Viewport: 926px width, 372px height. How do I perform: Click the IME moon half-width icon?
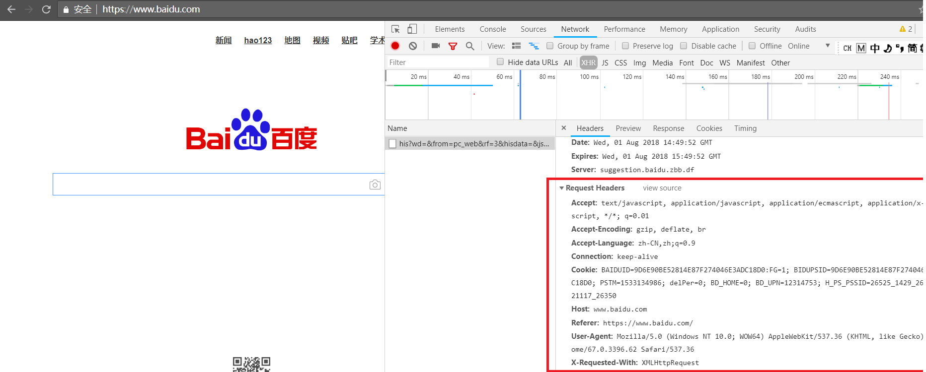[888, 48]
